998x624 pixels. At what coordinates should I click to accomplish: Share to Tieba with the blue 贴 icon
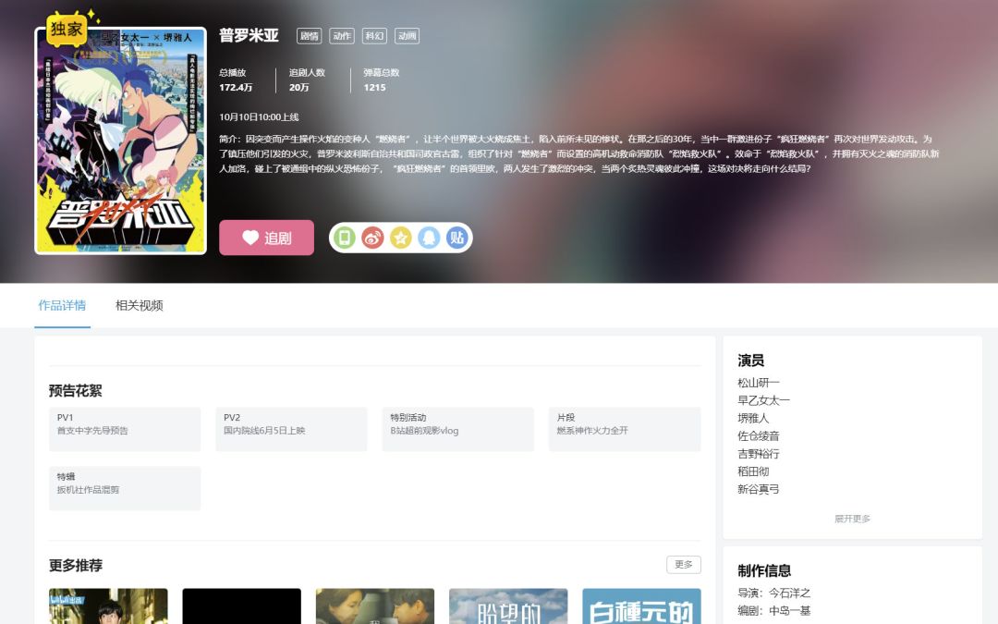tap(456, 239)
